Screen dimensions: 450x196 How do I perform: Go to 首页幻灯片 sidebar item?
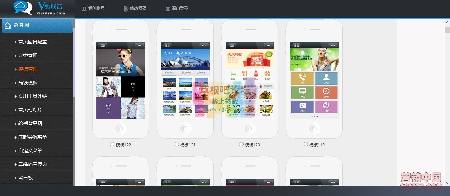30,110
